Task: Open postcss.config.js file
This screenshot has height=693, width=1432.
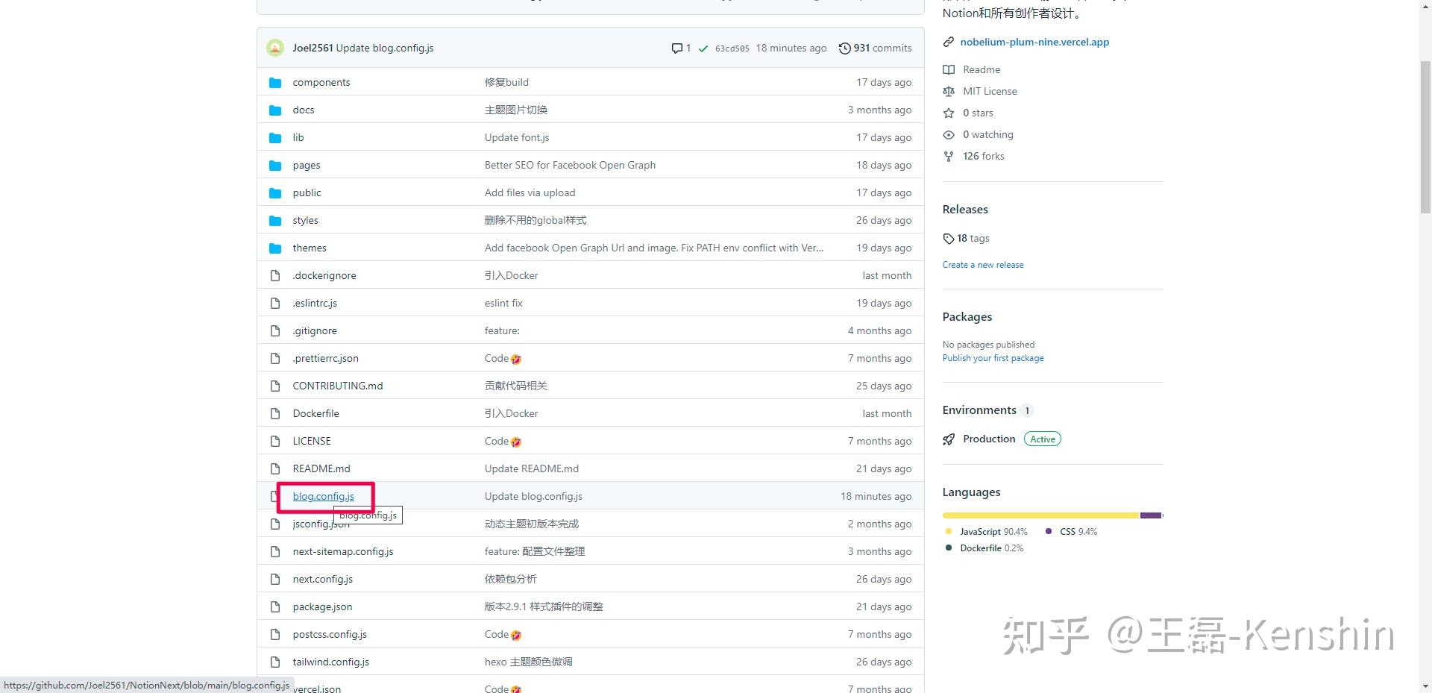Action: click(x=330, y=634)
